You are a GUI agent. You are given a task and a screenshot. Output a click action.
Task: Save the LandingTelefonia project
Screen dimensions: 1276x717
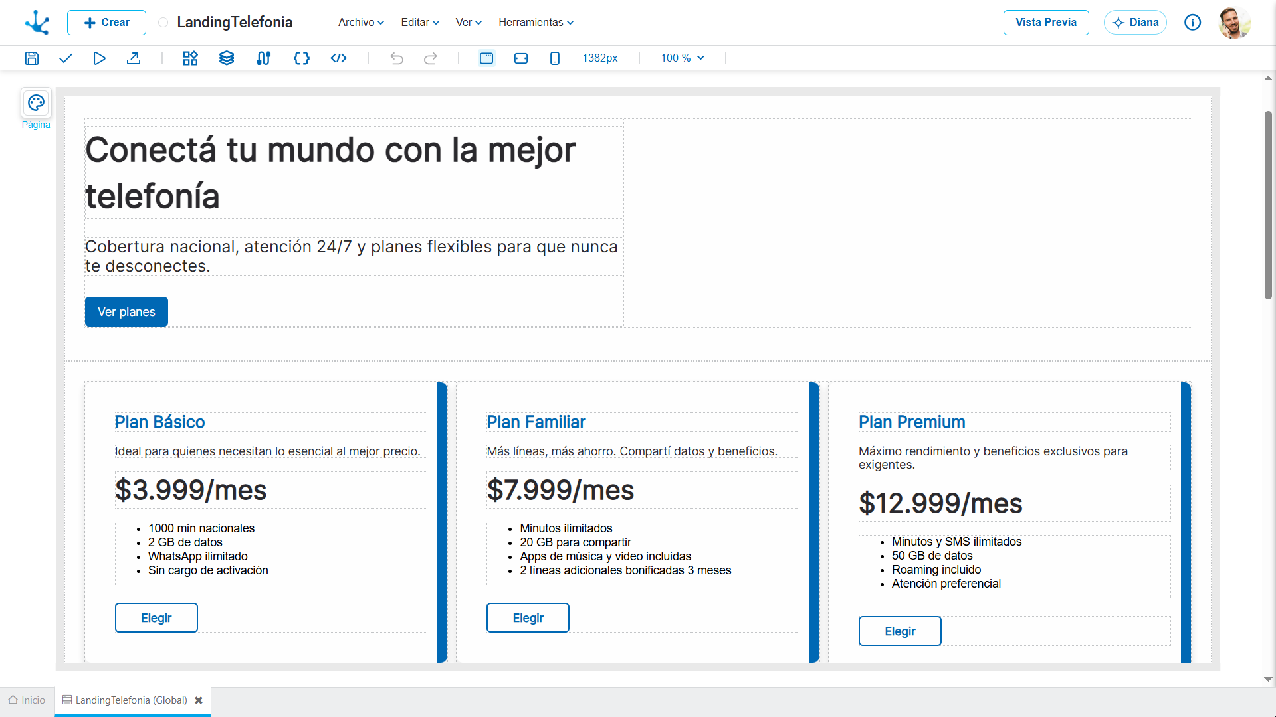pyautogui.click(x=31, y=58)
